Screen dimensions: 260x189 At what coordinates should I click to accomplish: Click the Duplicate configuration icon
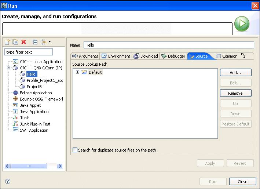tap(15, 42)
